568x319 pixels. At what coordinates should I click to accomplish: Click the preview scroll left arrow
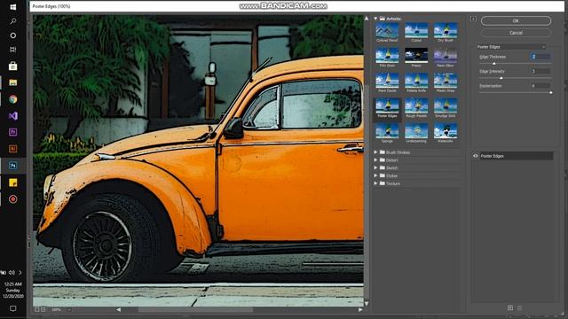118,309
